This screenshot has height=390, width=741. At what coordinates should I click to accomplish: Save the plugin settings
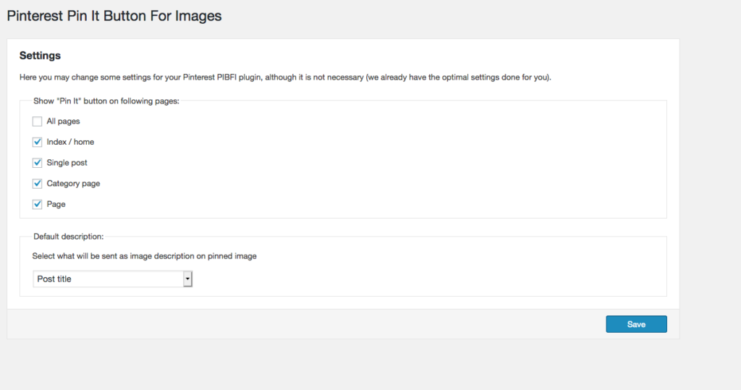(x=636, y=324)
